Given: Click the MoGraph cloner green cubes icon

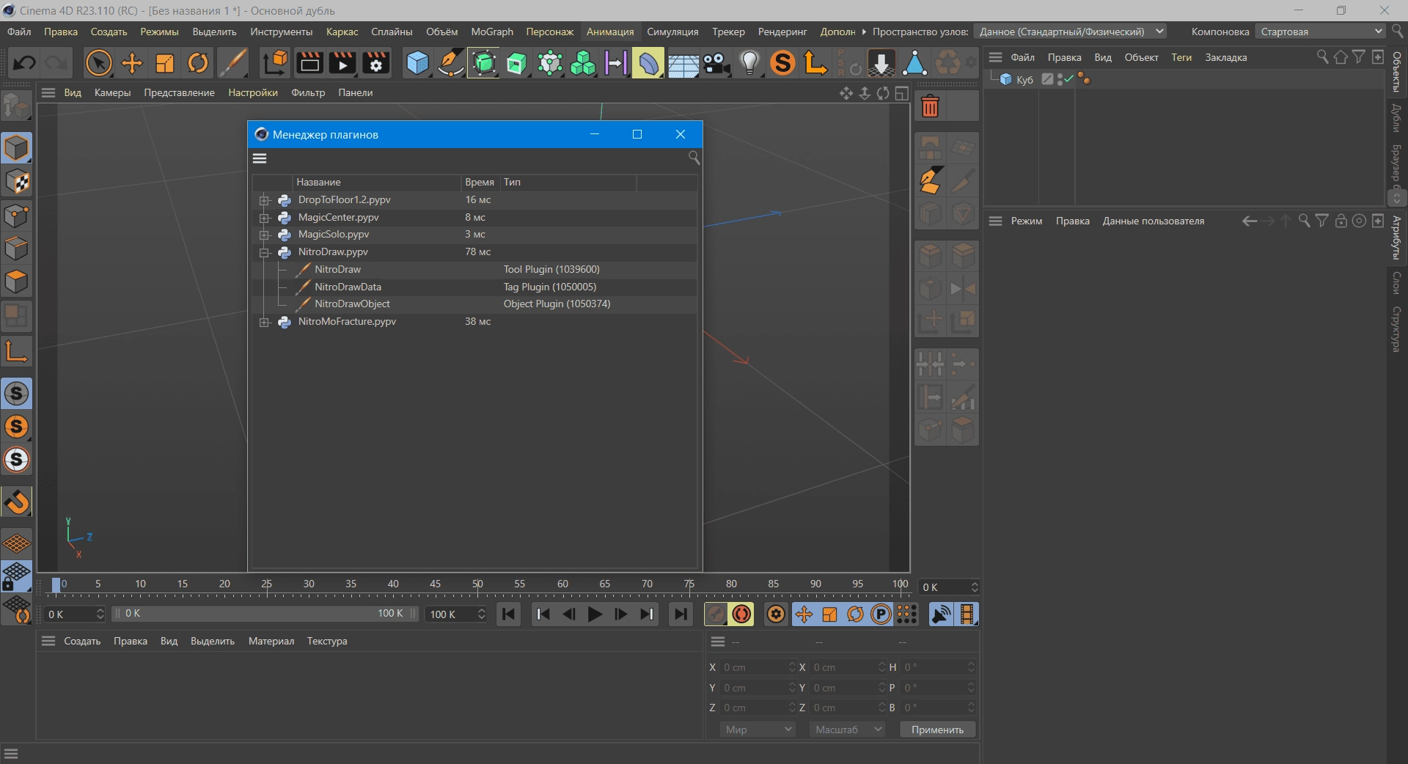Looking at the screenshot, I should click(583, 63).
